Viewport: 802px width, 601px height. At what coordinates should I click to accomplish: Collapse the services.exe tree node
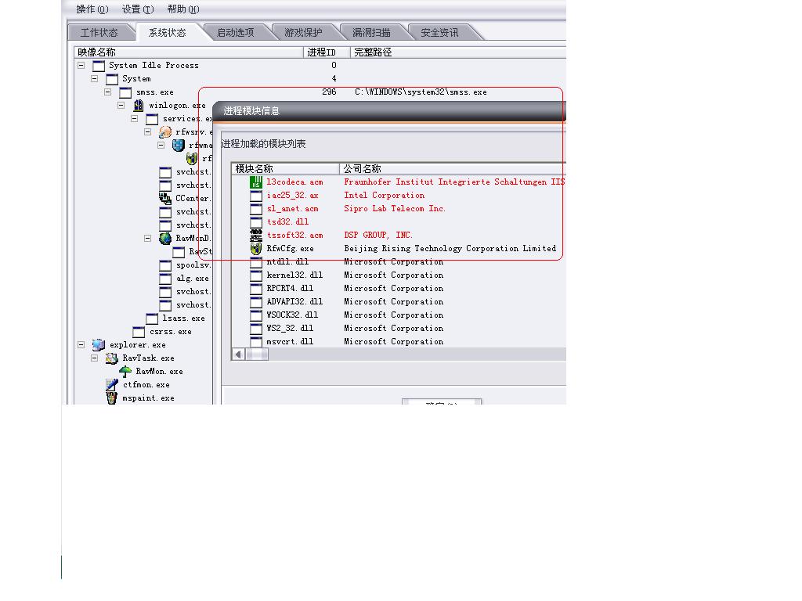134,119
